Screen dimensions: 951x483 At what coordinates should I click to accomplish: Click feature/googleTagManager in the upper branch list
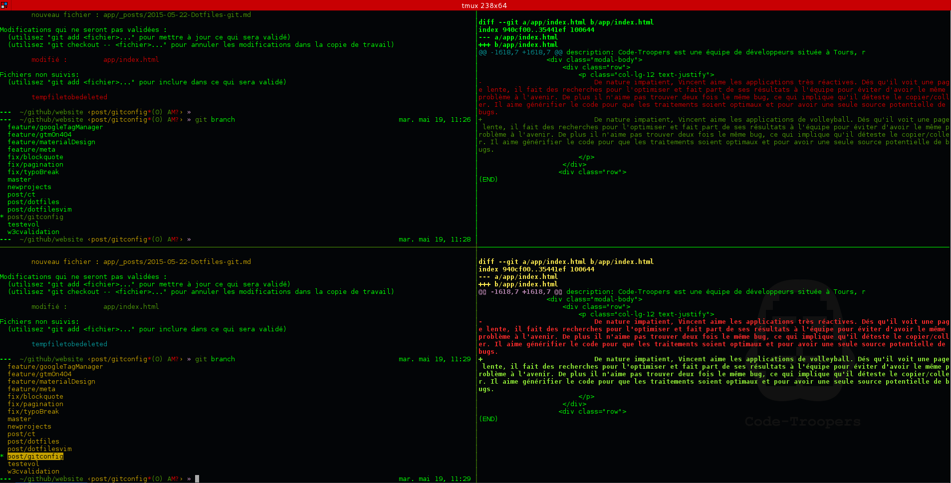pos(55,127)
